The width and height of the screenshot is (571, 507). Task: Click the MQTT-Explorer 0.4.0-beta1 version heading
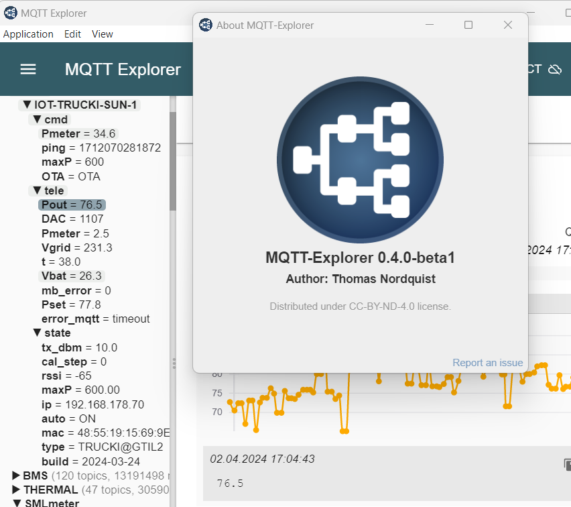point(360,258)
